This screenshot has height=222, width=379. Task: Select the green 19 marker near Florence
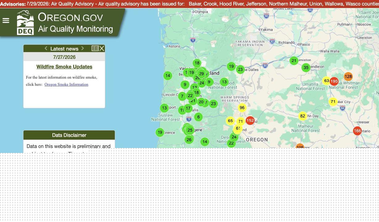(x=160, y=132)
